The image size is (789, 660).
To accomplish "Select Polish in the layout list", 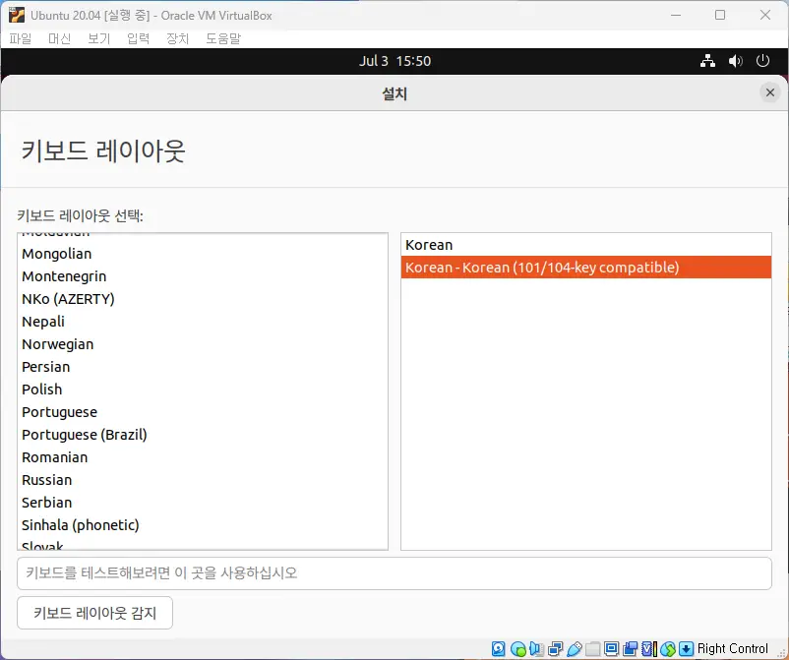I will 203,390.
